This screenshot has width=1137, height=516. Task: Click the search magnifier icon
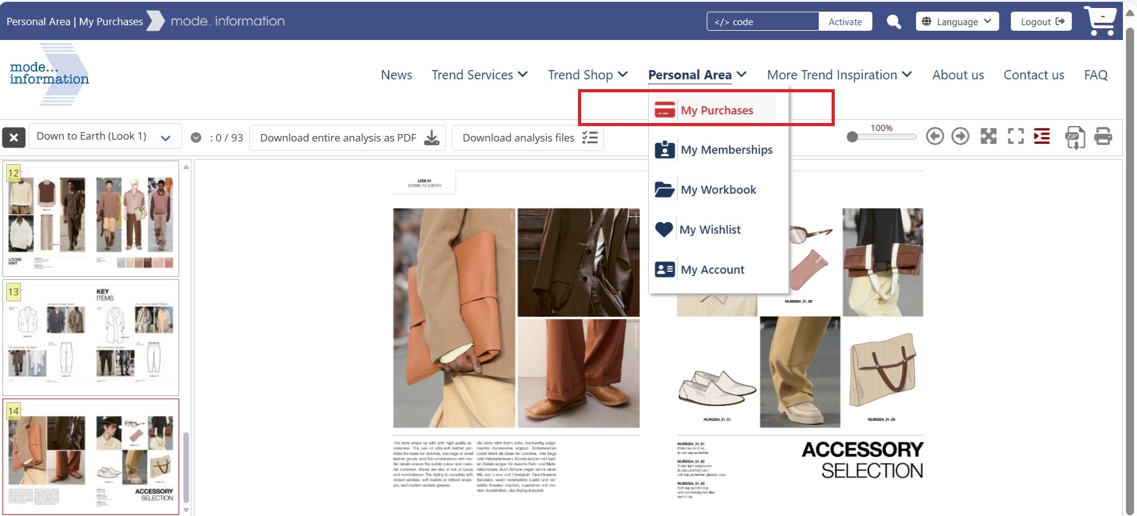coord(893,22)
